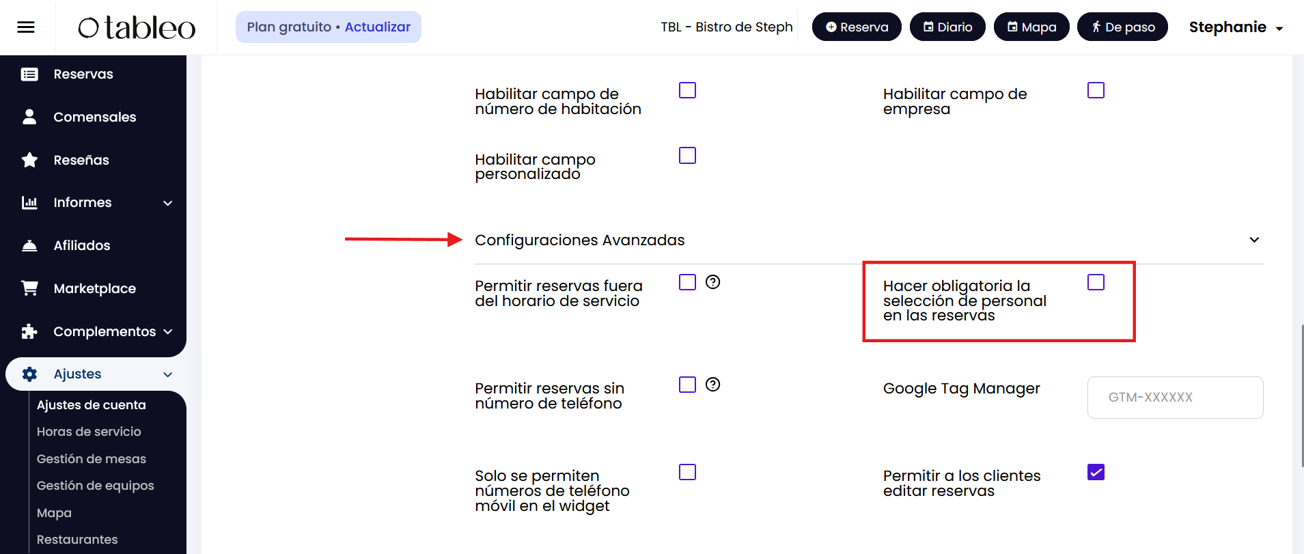1304x554 pixels.
Task: Click the Reserva button in header
Action: click(x=857, y=27)
